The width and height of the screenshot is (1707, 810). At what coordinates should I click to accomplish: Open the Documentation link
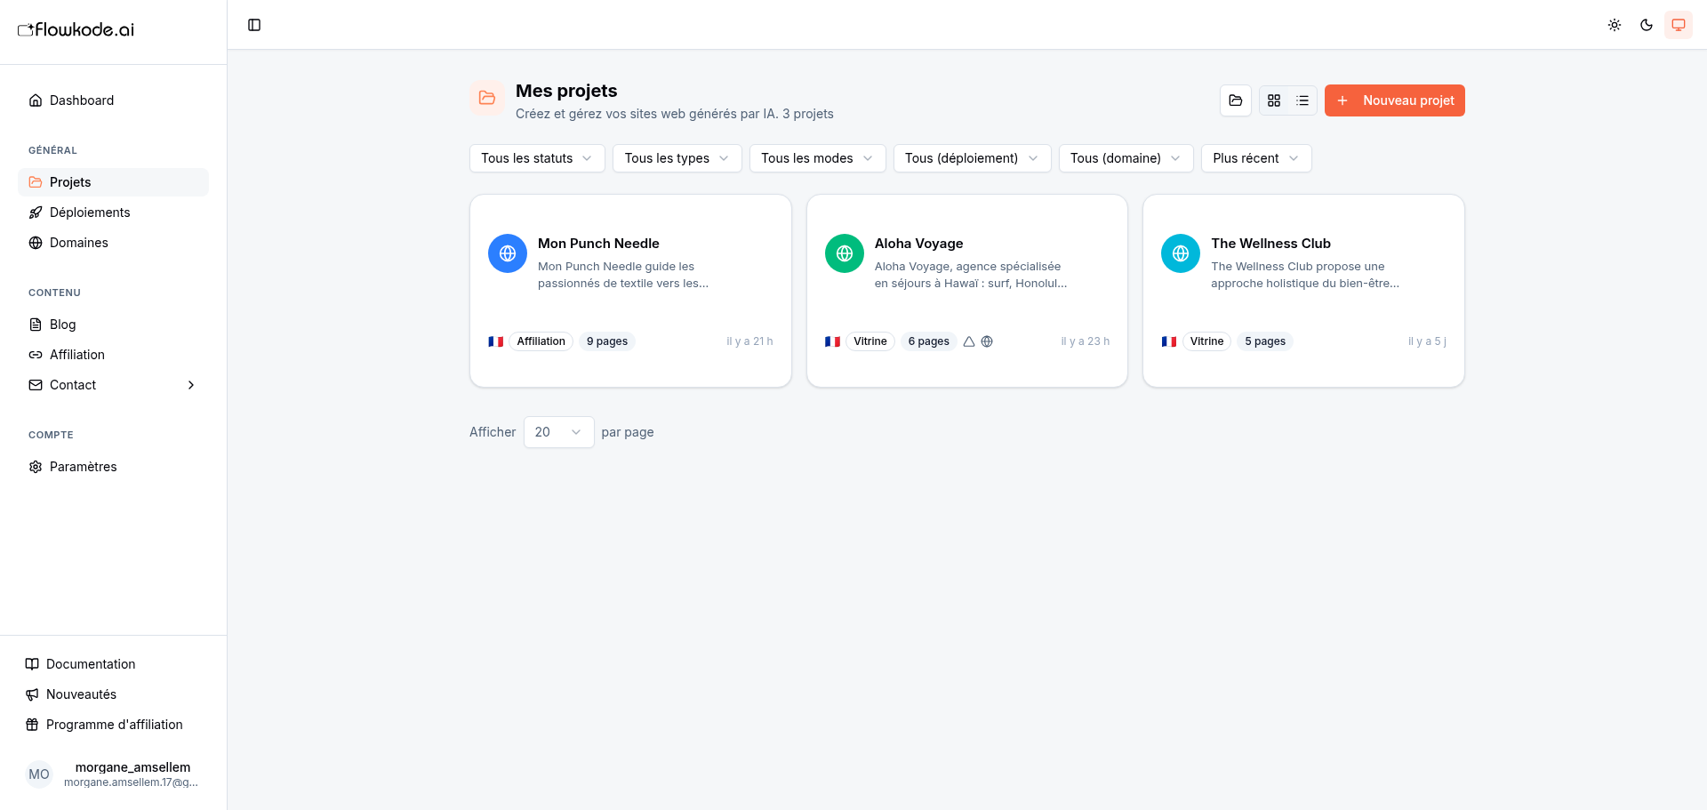(91, 664)
